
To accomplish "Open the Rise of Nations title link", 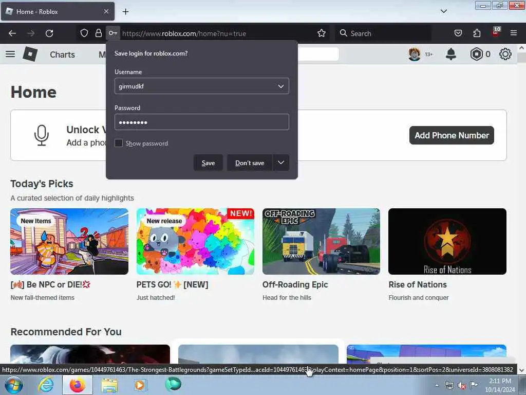I will pyautogui.click(x=418, y=284).
